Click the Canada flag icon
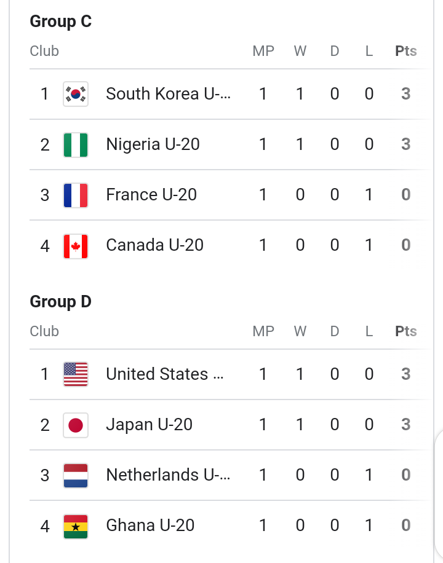Viewport: 443px width, 563px height. point(76,246)
